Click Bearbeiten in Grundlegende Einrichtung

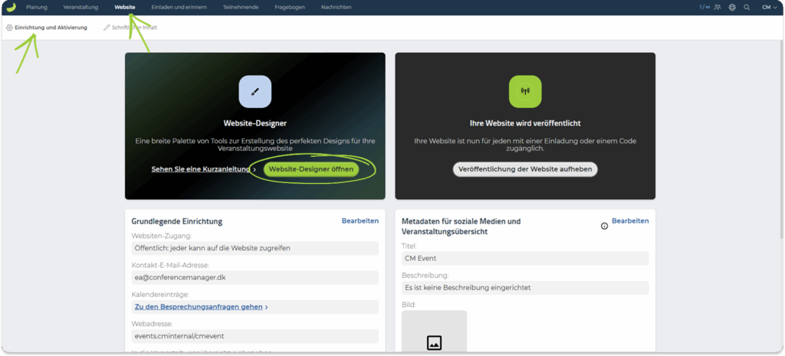(x=360, y=220)
